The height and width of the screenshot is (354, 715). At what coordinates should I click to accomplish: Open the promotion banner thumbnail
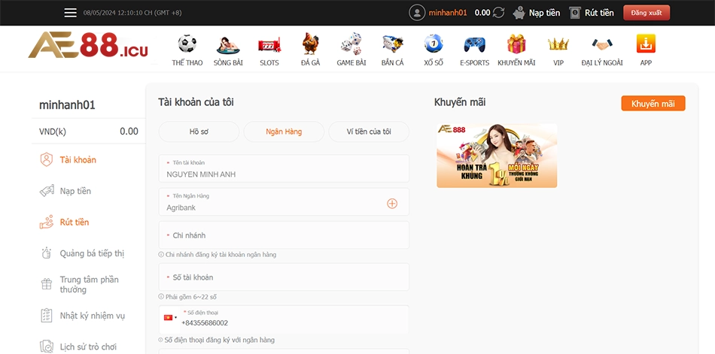497,156
